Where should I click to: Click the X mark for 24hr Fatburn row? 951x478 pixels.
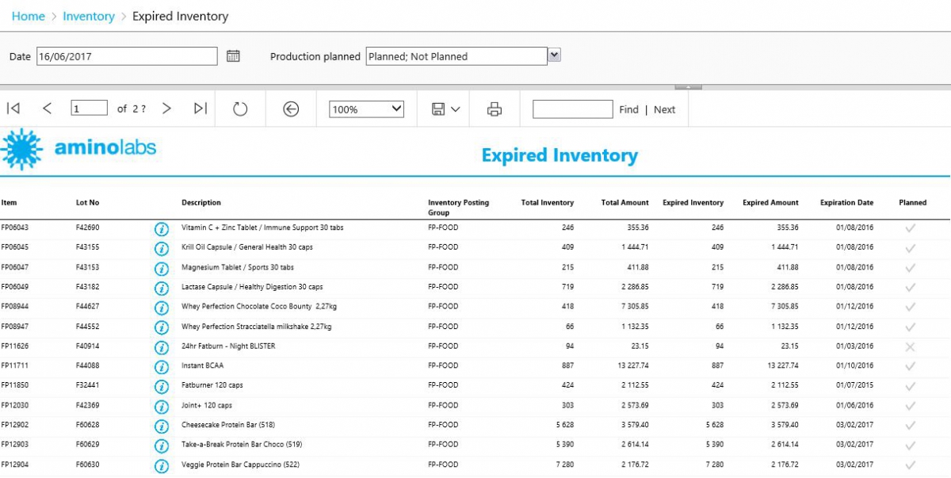pos(911,346)
